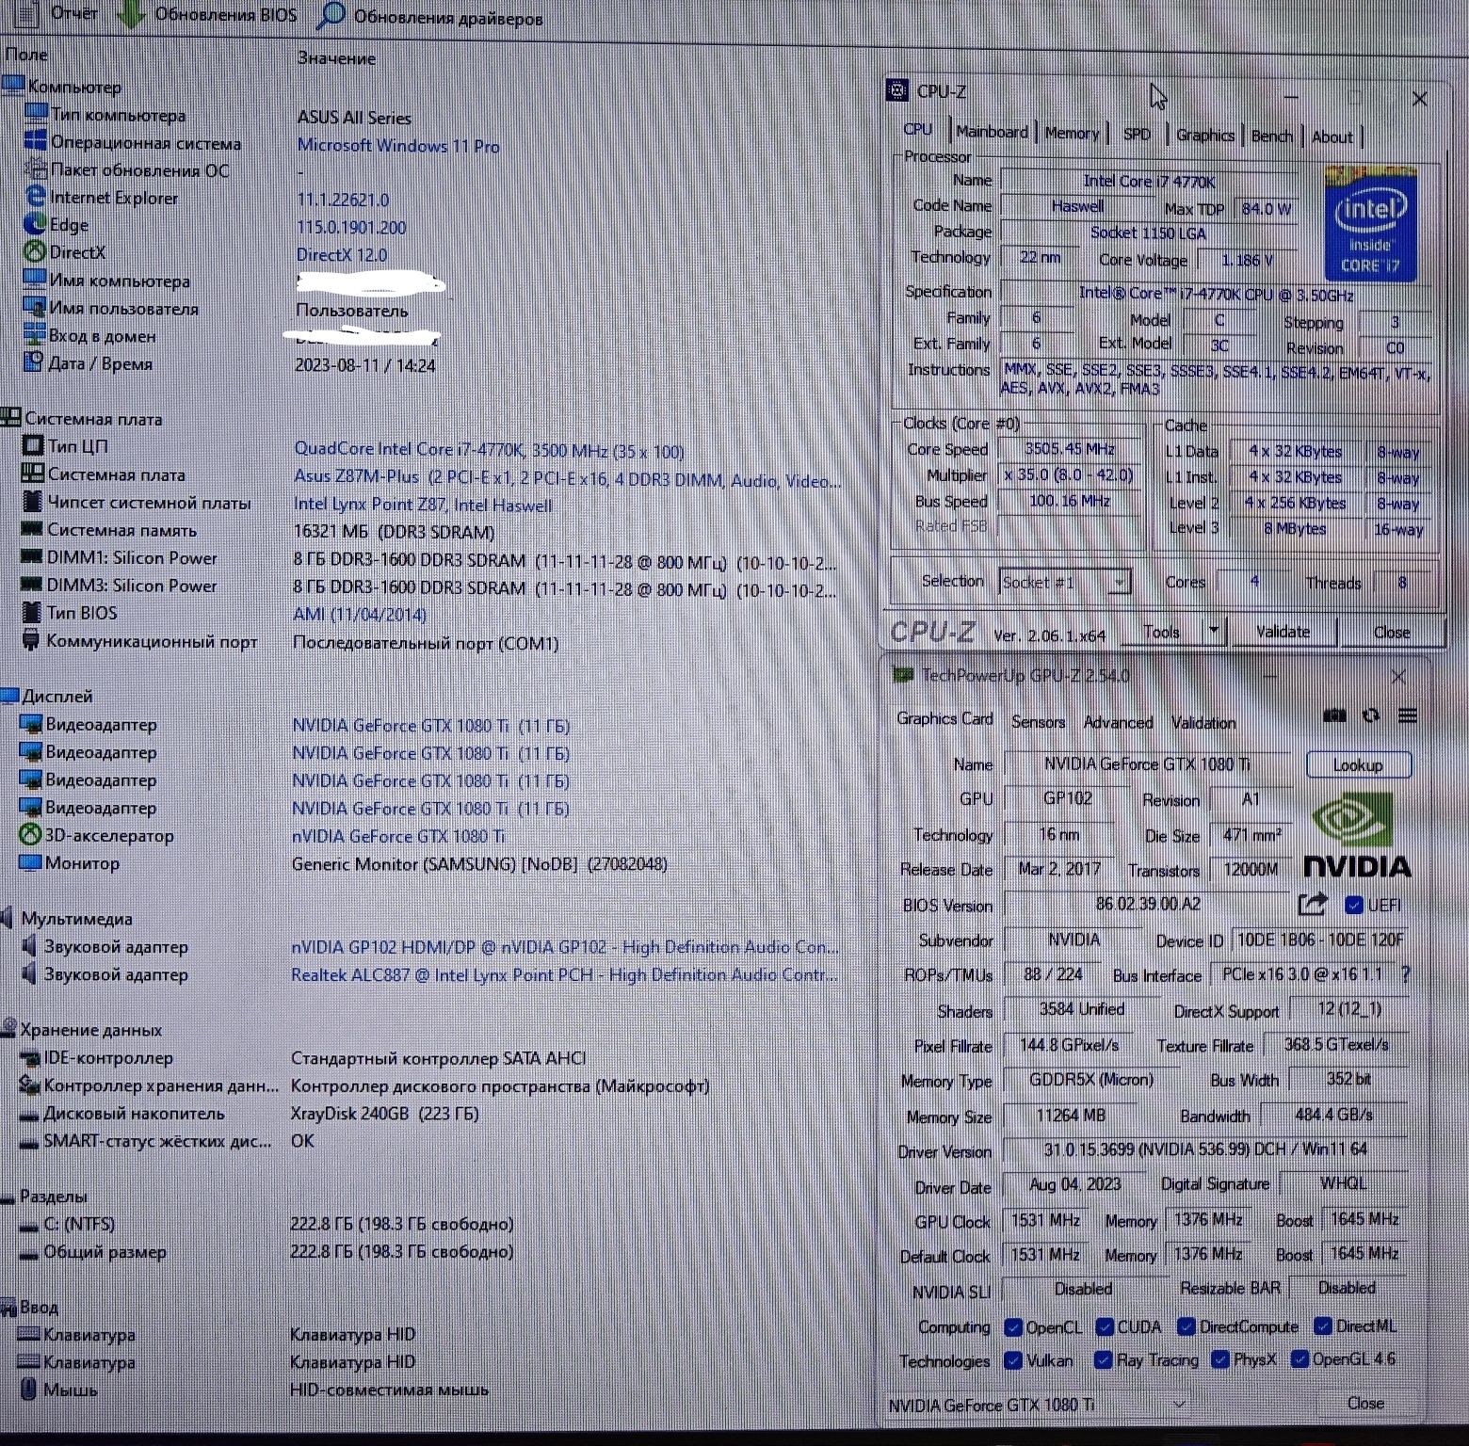Click the BIOS updates green arrow icon
The image size is (1469, 1446).
(x=131, y=14)
